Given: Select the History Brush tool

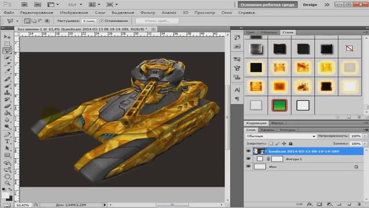Looking at the screenshot, I should point(7,99).
